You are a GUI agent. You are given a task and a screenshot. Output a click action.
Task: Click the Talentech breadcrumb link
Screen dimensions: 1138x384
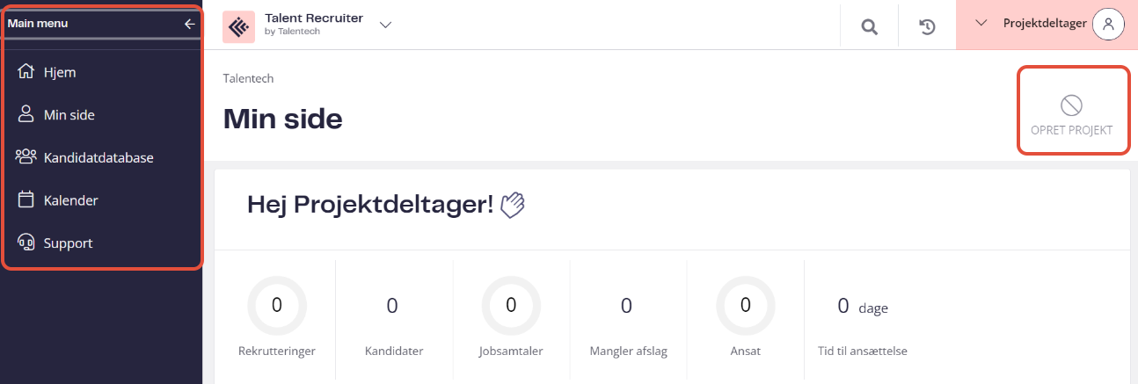(x=249, y=78)
